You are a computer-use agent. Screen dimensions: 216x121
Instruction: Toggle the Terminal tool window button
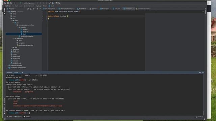pos(27,117)
